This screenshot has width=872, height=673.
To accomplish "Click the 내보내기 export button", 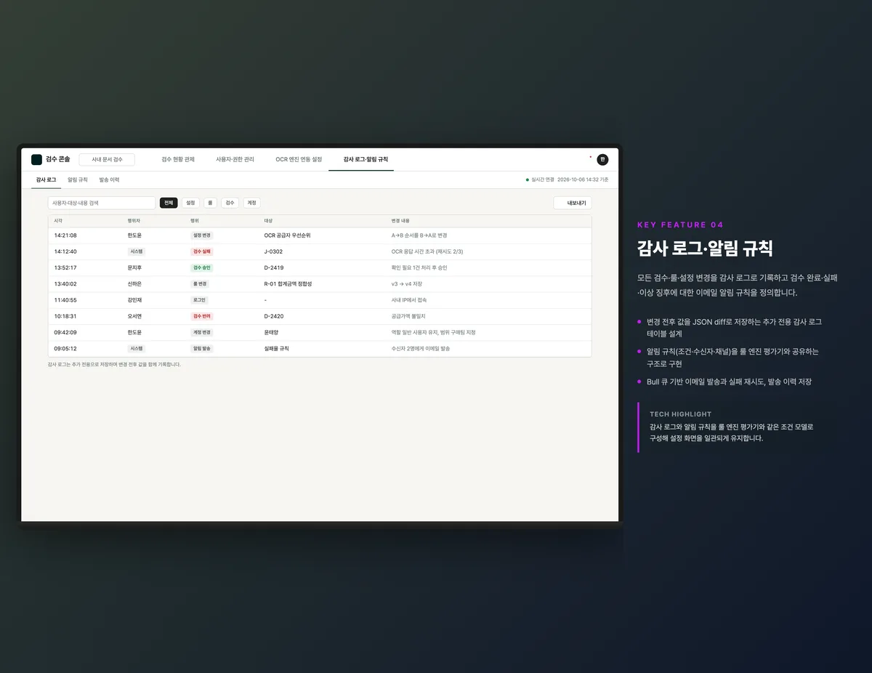I will point(573,203).
